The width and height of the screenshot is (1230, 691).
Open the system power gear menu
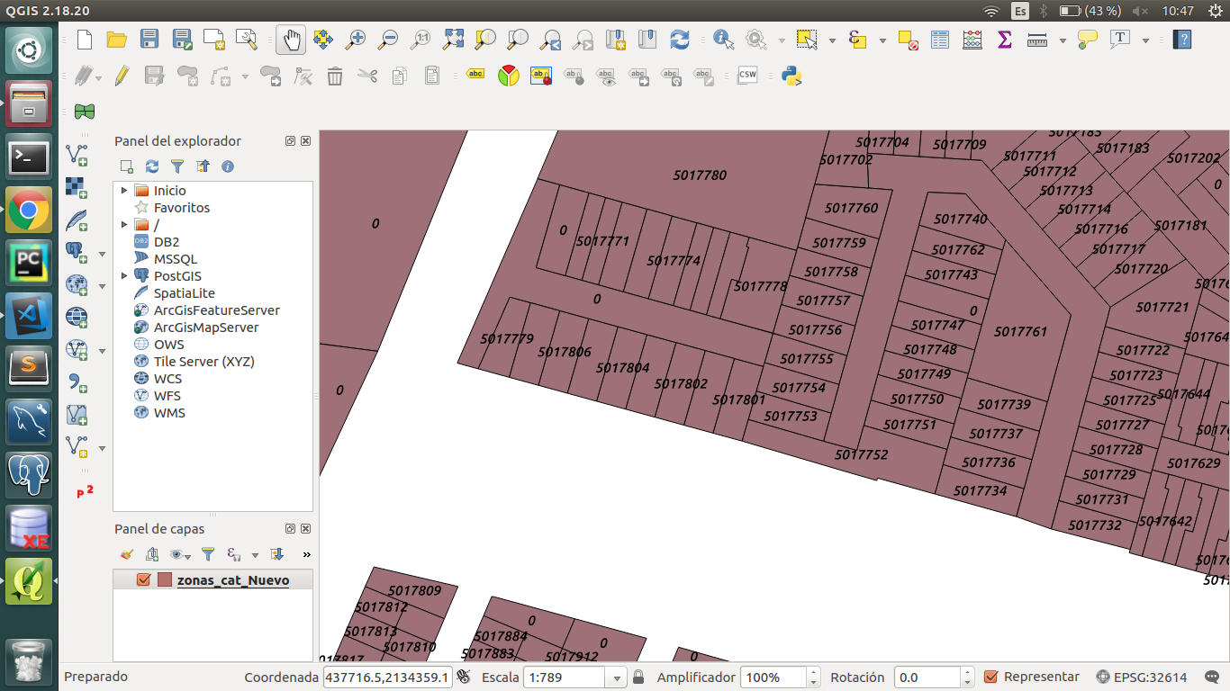click(1216, 11)
